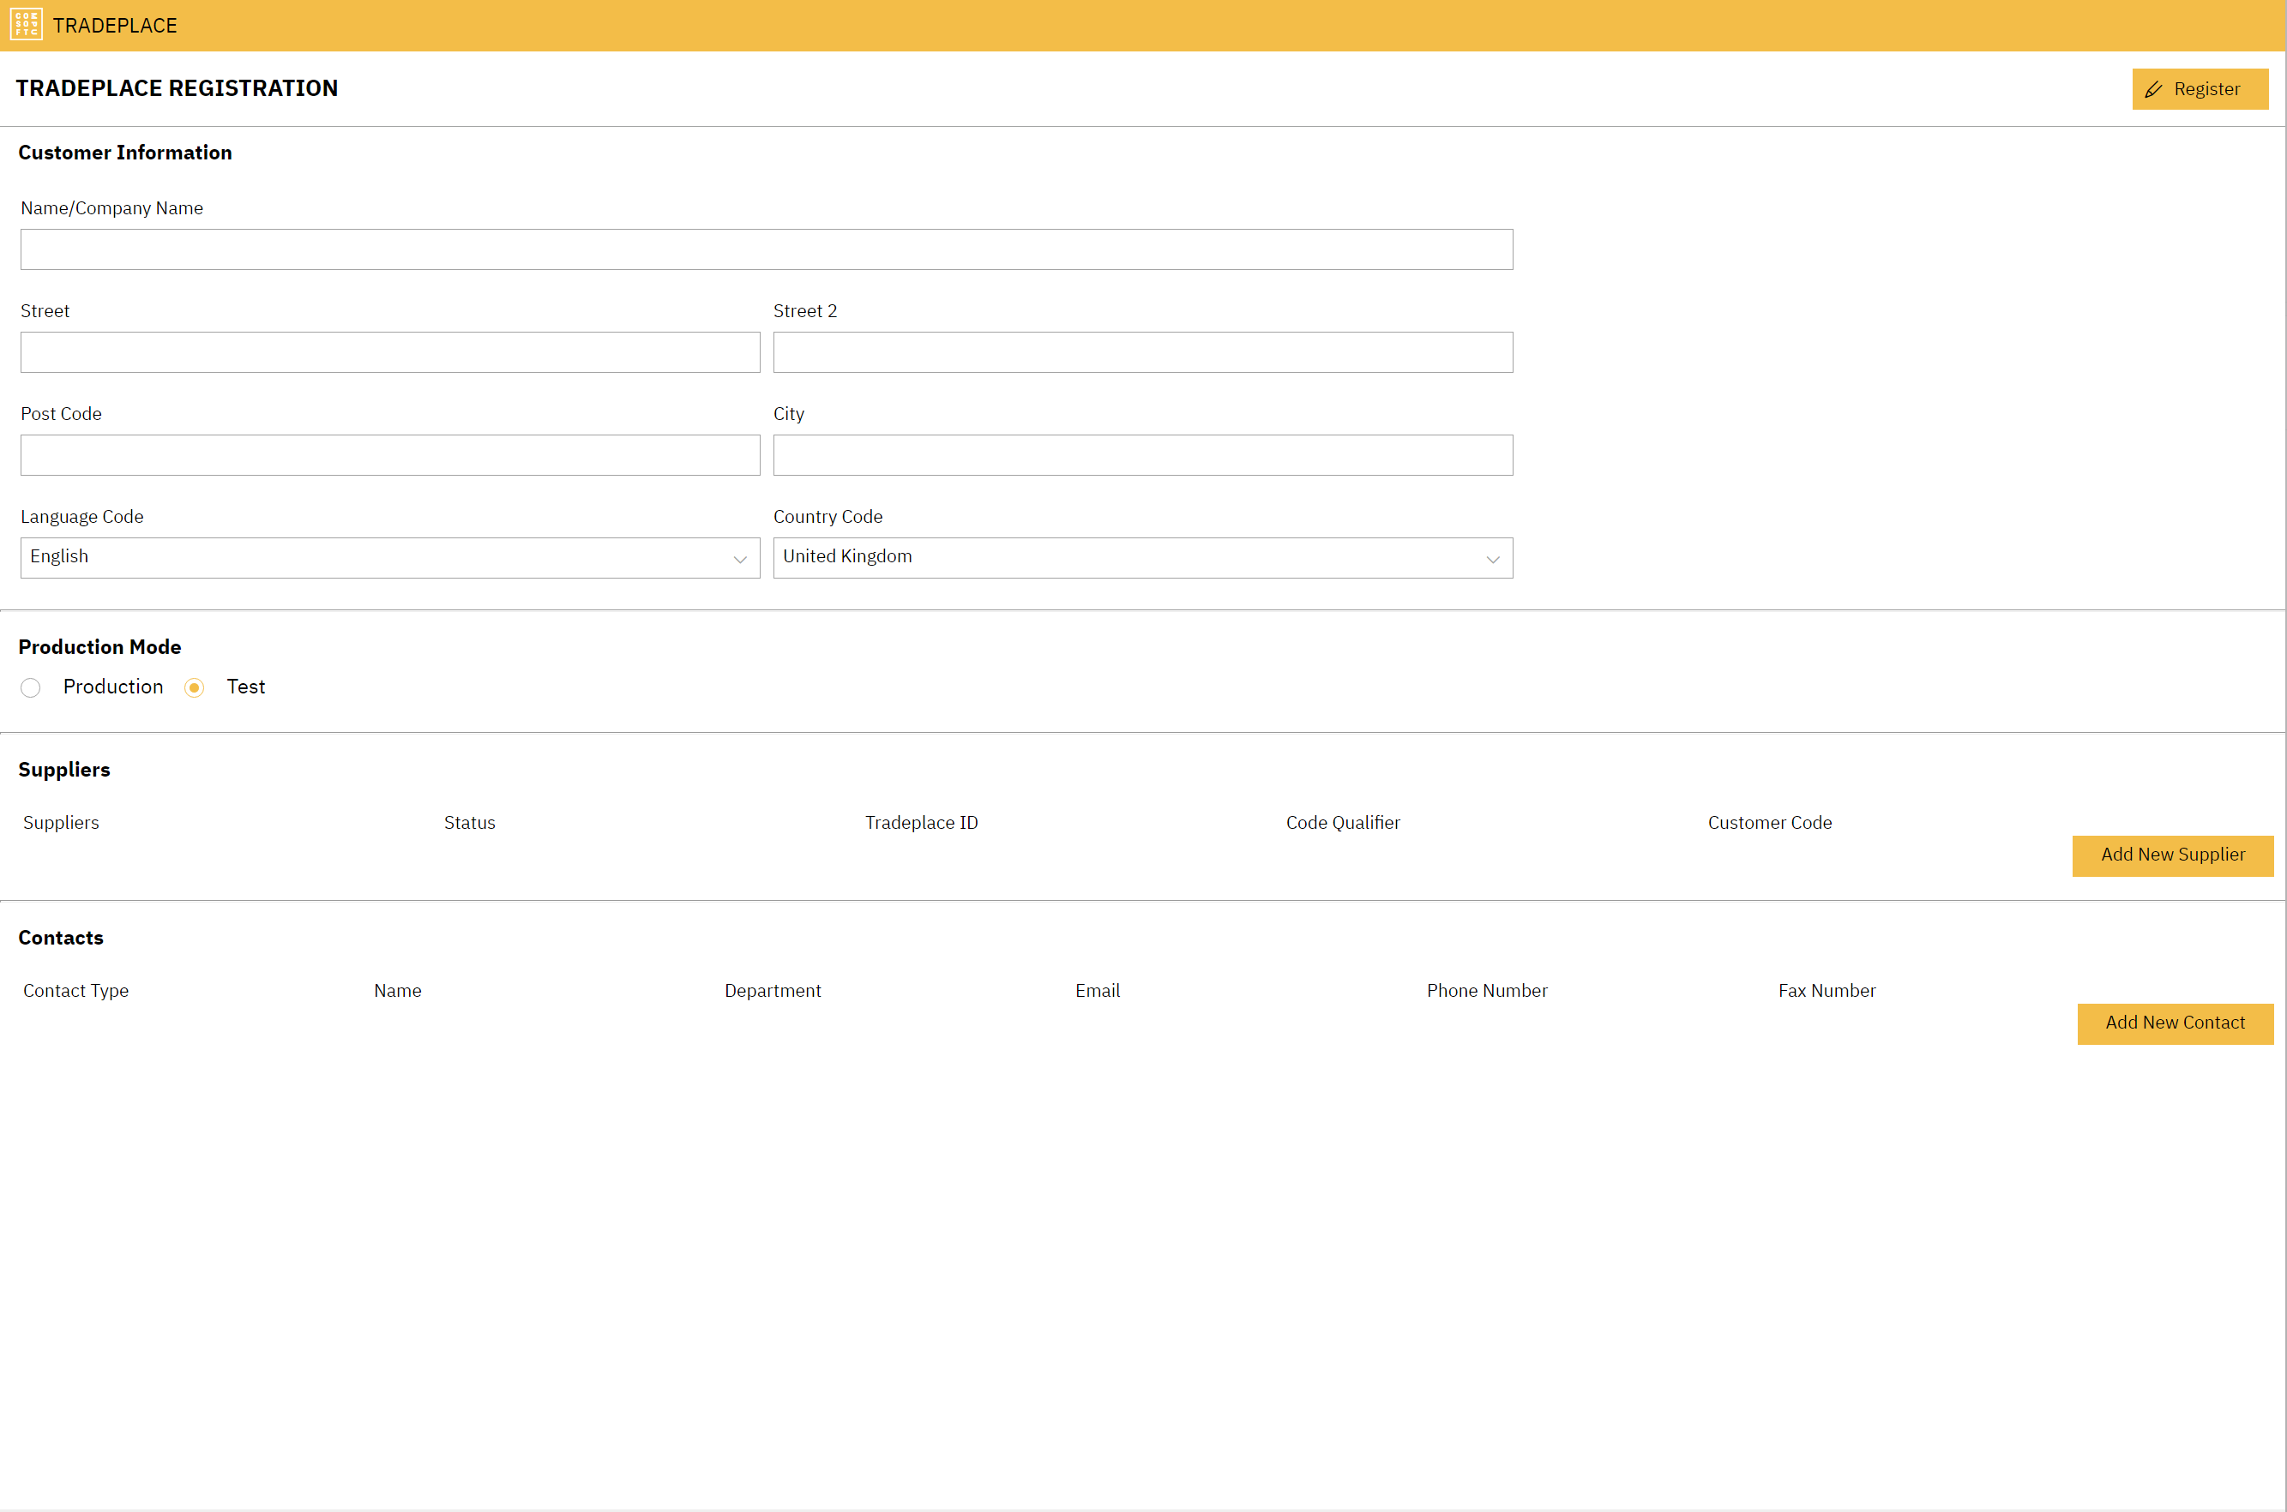Click the Email column header
Image resolution: width=2287 pixels, height=1512 pixels.
click(1098, 990)
